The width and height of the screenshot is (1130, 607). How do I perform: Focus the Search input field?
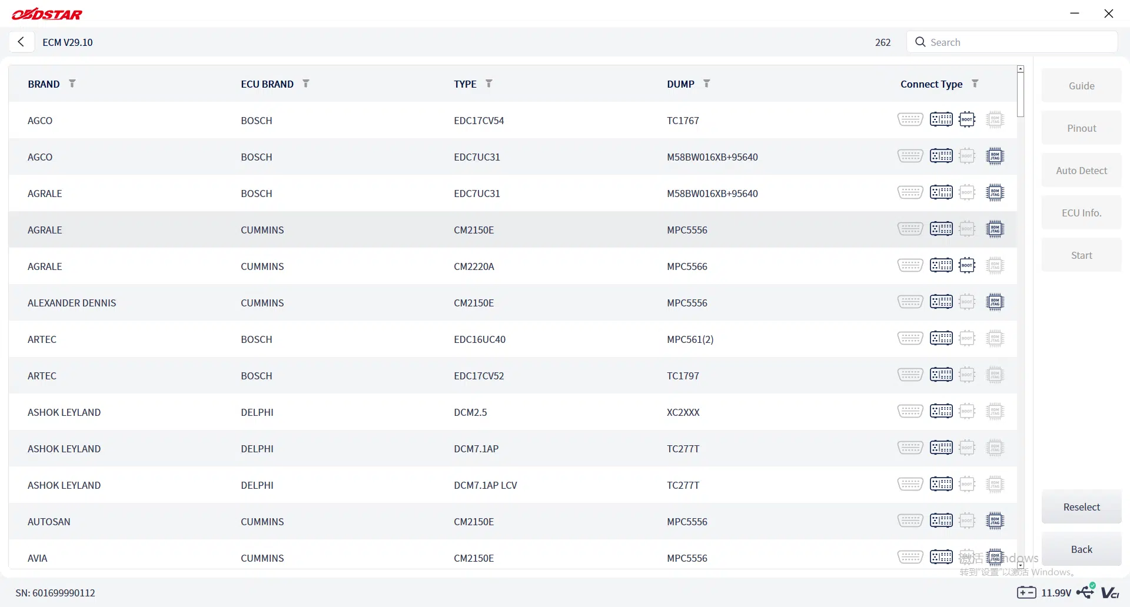(1012, 42)
